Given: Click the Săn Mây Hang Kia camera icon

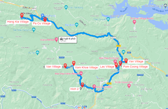Looking at the screenshot, I should 34,30.
